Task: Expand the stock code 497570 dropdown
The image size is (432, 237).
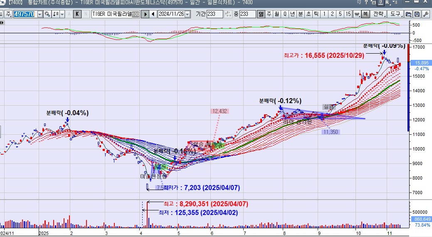Action: tap(40, 14)
